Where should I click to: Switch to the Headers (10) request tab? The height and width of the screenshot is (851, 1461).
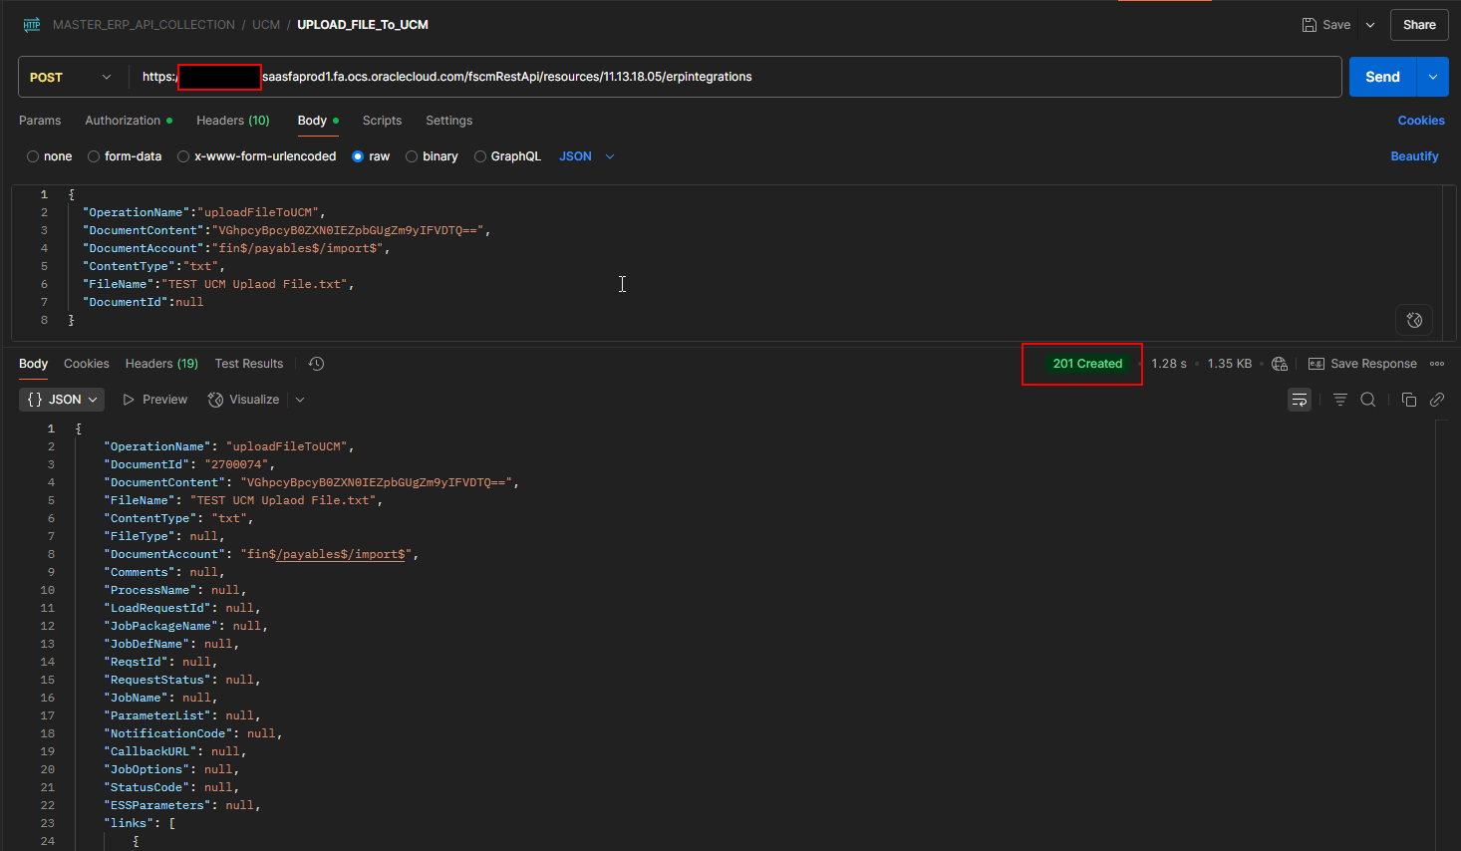tap(233, 121)
